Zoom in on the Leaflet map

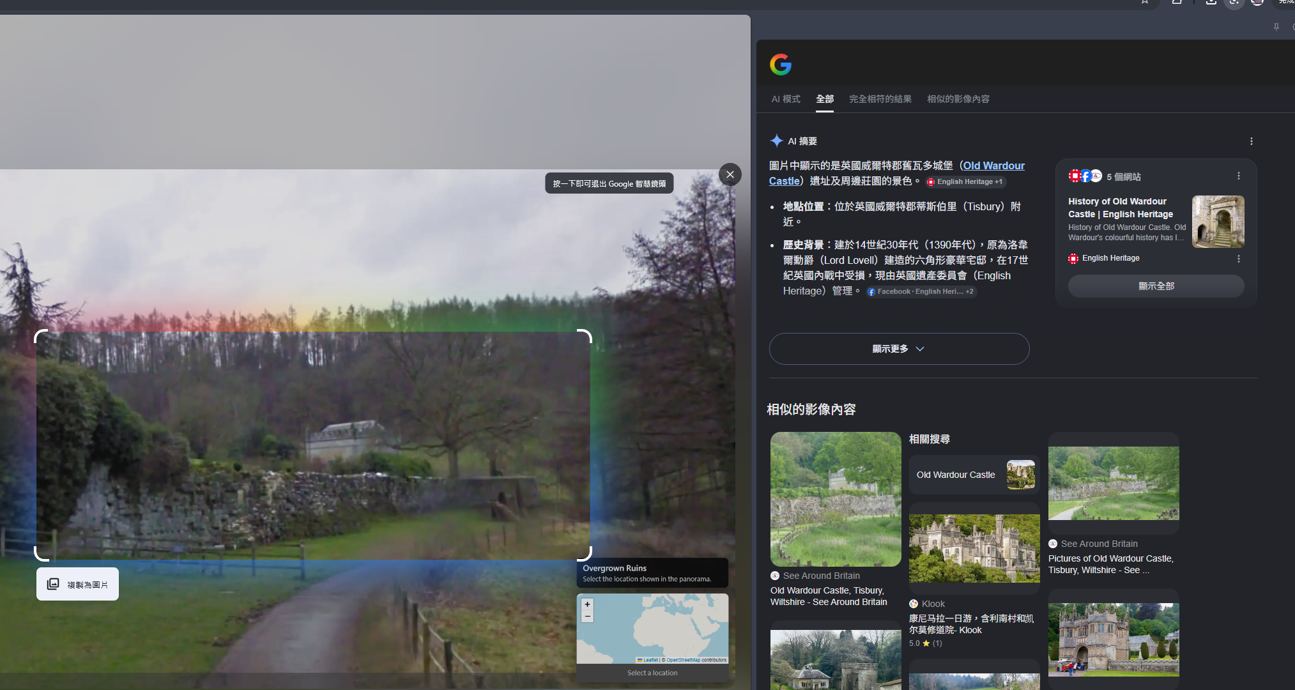pyautogui.click(x=587, y=604)
